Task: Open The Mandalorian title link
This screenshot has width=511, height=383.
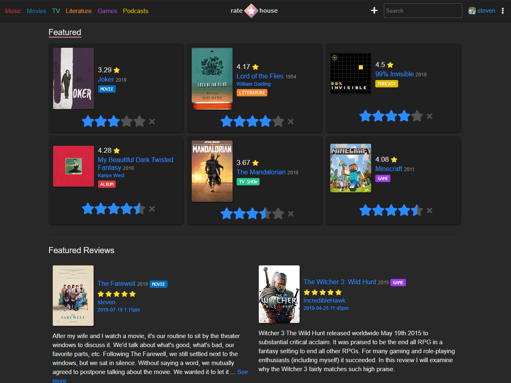Action: pos(261,172)
